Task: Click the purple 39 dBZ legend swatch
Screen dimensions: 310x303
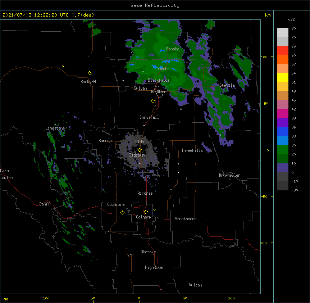Action: pyautogui.click(x=283, y=123)
